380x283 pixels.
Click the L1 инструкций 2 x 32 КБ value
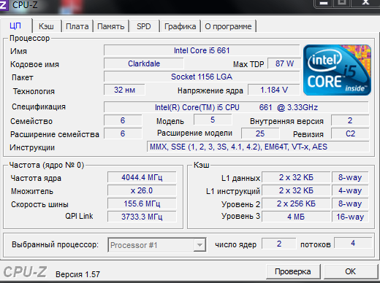(x=296, y=190)
